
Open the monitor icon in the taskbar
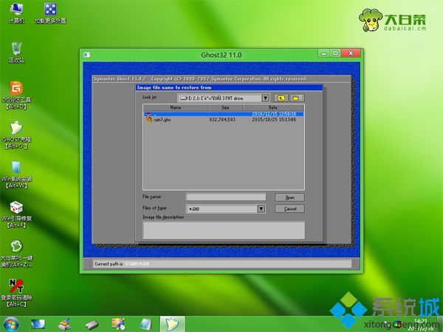(38, 324)
